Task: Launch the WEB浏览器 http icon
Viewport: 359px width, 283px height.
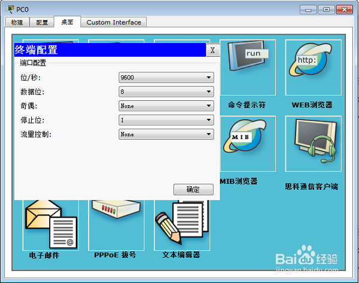Action: click(x=313, y=67)
